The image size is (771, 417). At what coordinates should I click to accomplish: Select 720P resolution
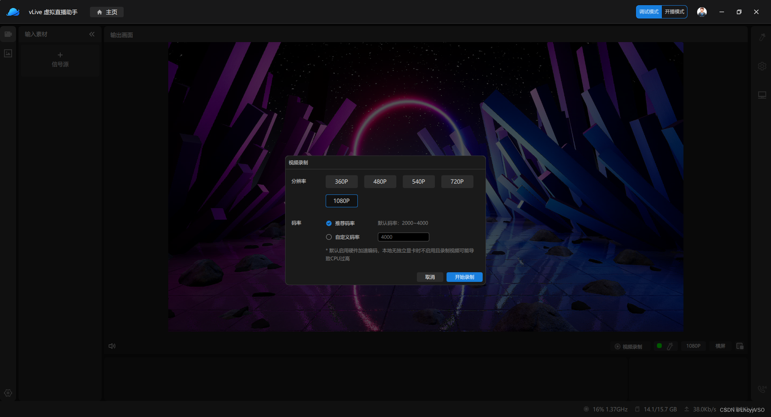pyautogui.click(x=457, y=182)
